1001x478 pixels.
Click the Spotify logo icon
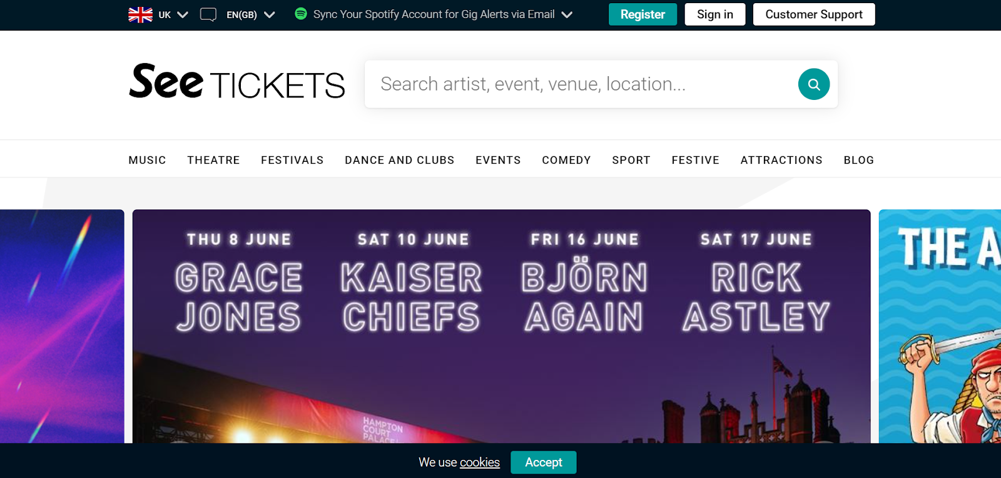click(301, 14)
